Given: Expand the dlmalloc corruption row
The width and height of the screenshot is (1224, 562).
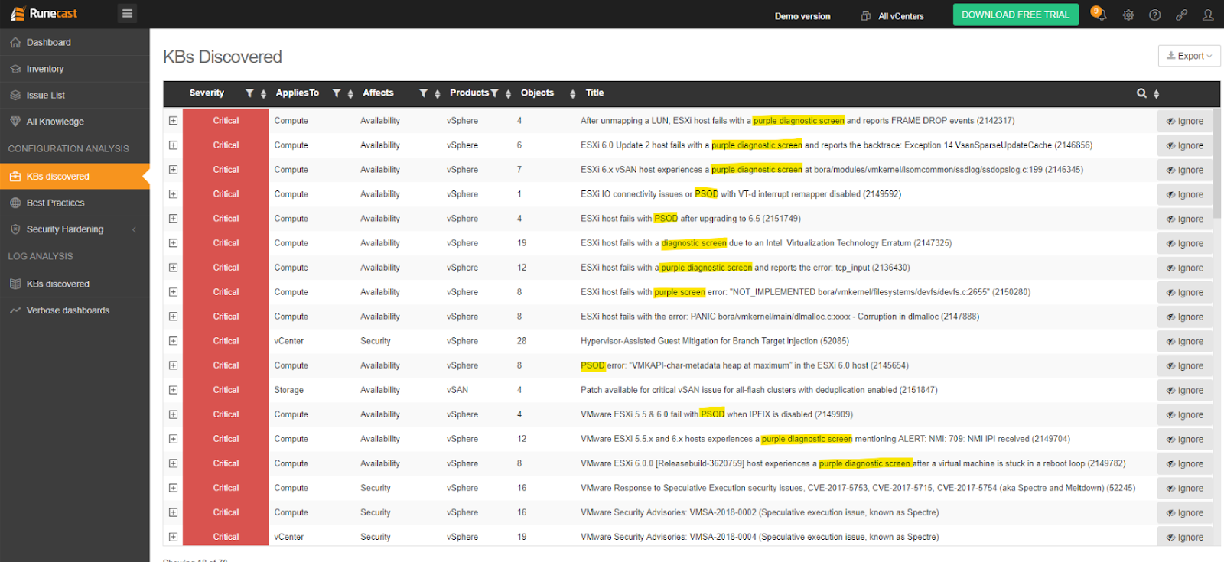Looking at the screenshot, I should point(174,317).
